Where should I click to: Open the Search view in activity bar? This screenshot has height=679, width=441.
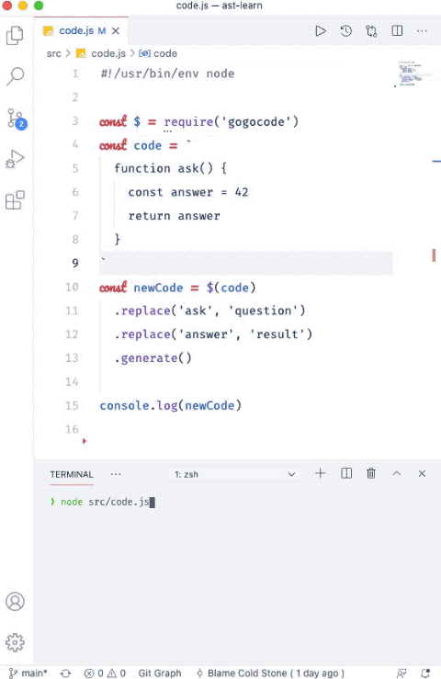click(16, 76)
